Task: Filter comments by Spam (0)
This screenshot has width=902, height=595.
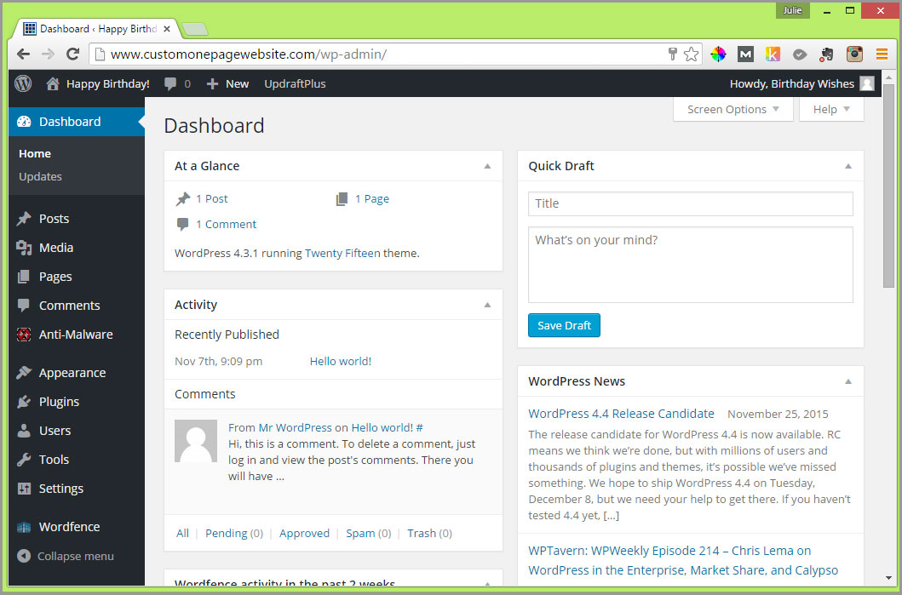Action: tap(368, 534)
